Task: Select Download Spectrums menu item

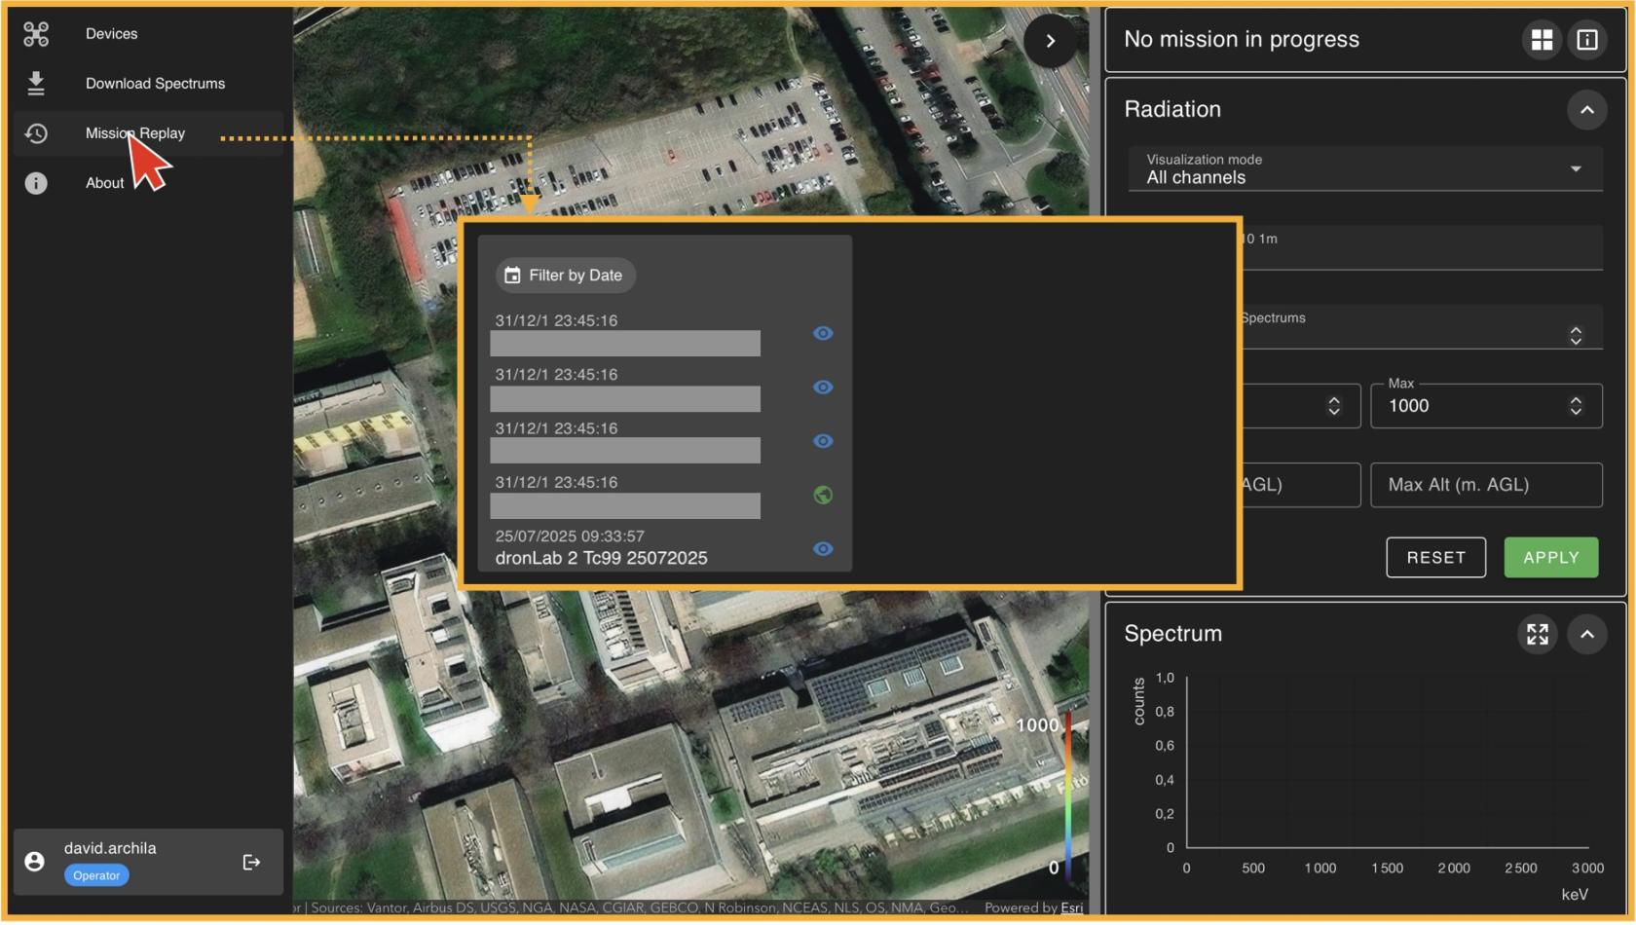Action: (155, 84)
